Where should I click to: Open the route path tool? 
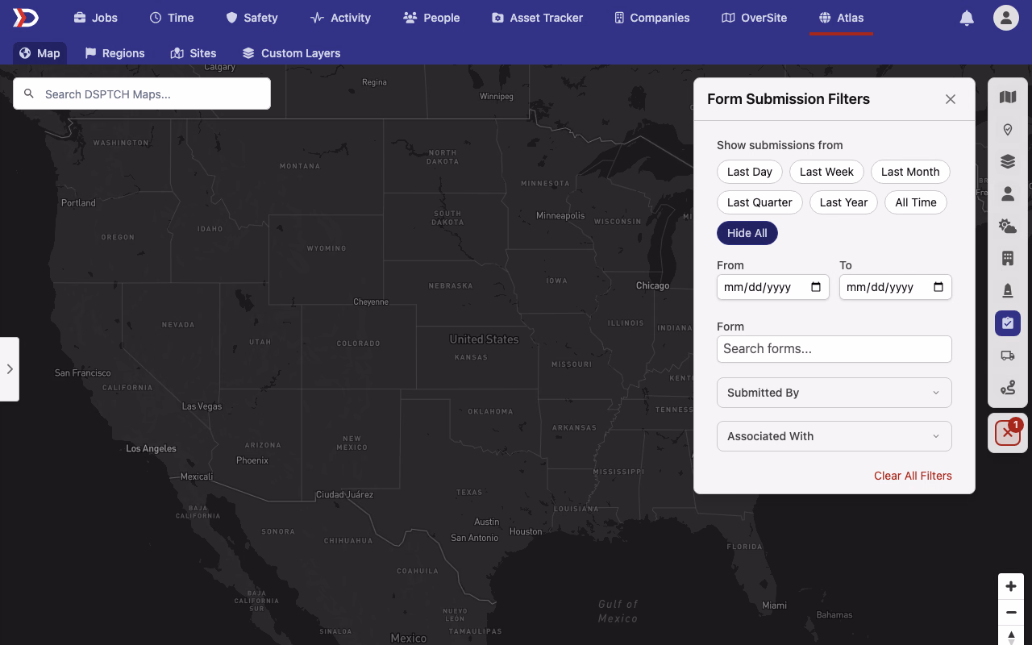pos(1008,388)
